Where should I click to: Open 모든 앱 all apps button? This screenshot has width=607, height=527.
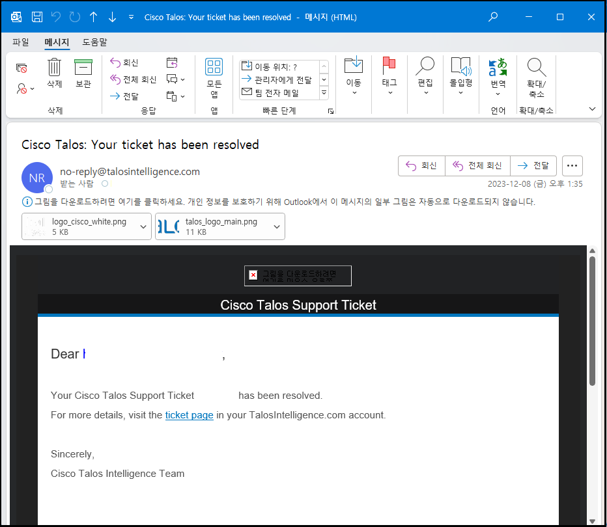[x=214, y=77]
